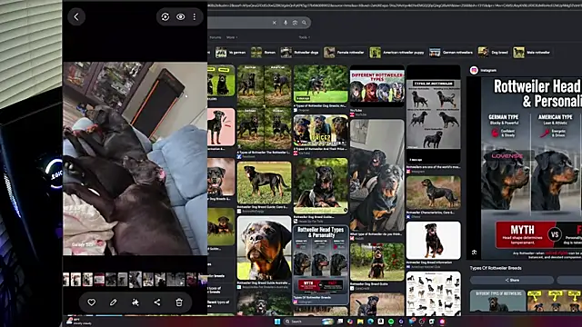Screen dimensions: 582x327
Task: Tap the trash delete icon
Action: [179, 302]
